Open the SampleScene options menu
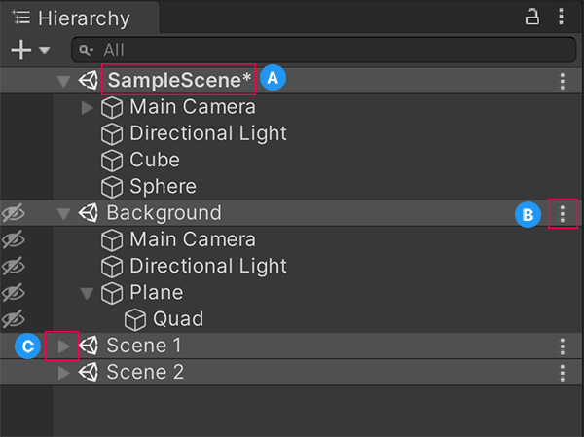 563,81
